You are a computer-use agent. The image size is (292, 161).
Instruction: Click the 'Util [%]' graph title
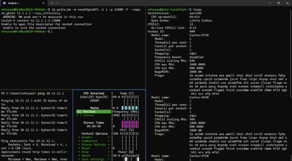tap(127, 130)
